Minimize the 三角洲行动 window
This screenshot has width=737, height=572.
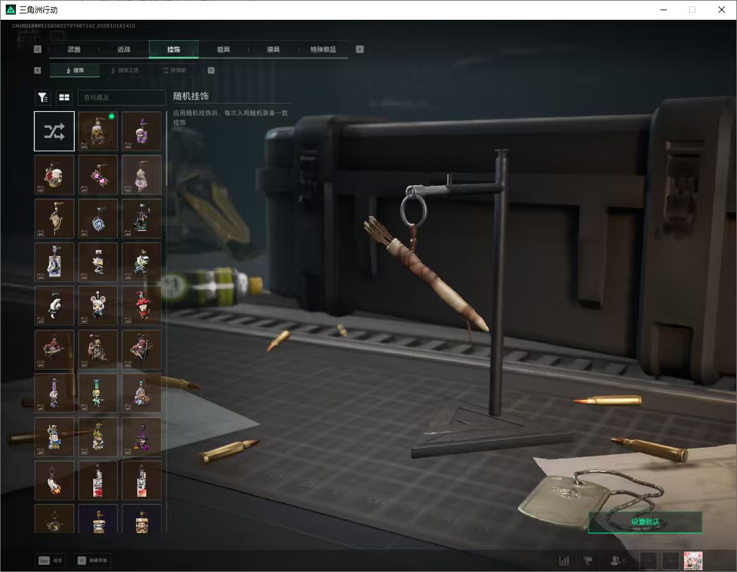tap(663, 10)
